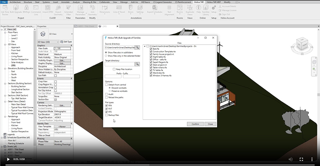Click the Close button in the dialog
The height and width of the screenshot is (166, 320).
pos(210,124)
